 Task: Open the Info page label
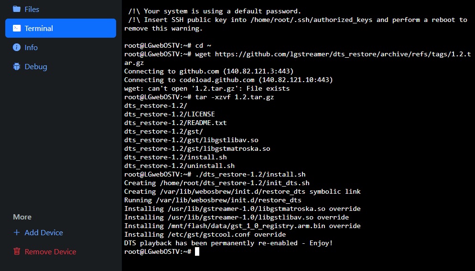(31, 47)
